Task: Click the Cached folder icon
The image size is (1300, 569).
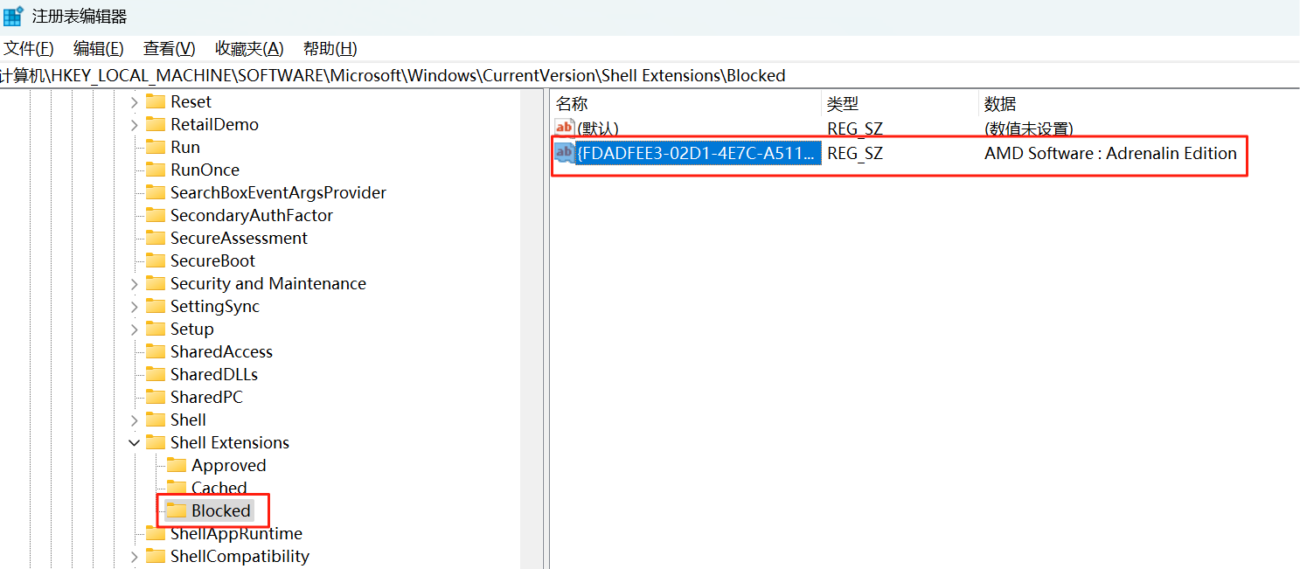Action: [177, 488]
